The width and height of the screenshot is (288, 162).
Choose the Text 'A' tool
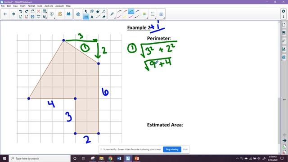tap(92, 17)
